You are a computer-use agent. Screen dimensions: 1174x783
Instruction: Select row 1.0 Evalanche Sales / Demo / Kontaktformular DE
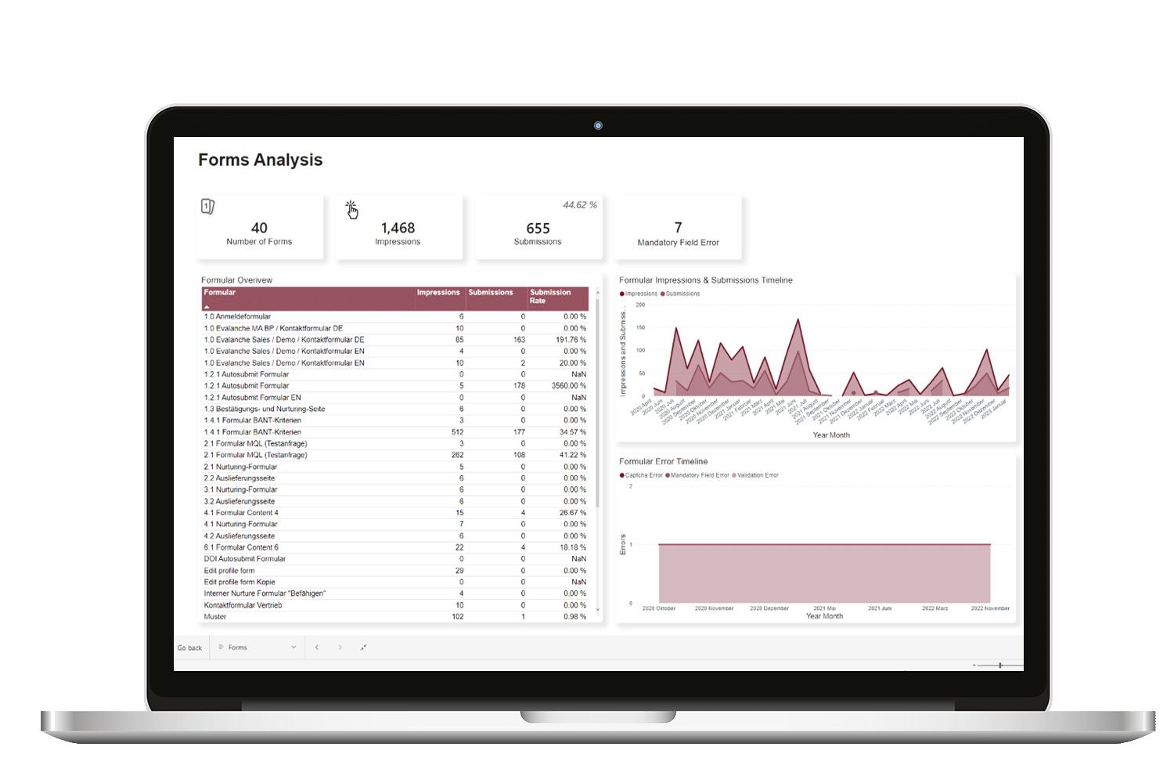point(397,340)
